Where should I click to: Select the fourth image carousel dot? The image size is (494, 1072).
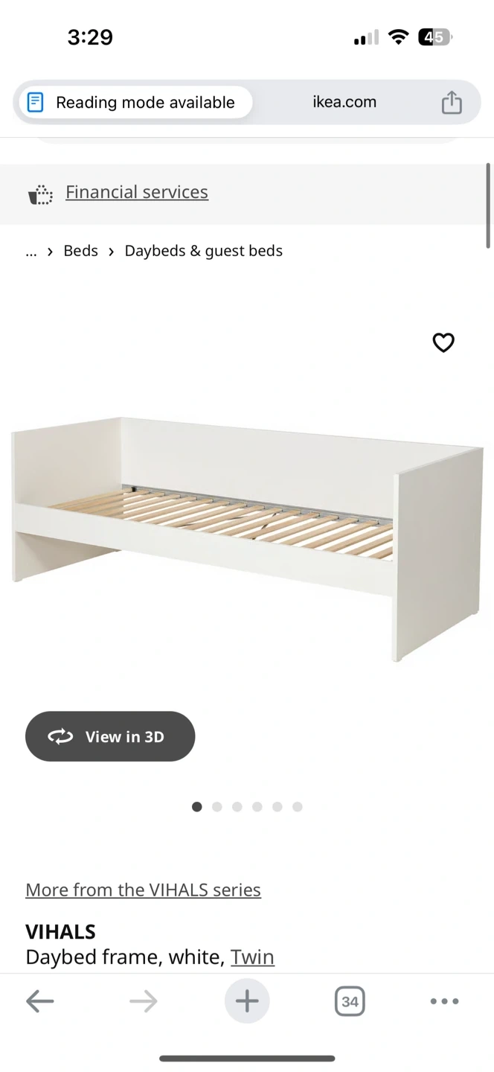257,806
